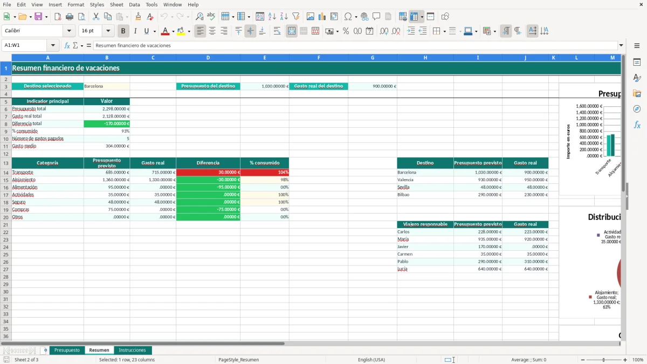This screenshot has width=647, height=364.
Task: Open sidebar Navigator panel
Action: tap(637, 109)
